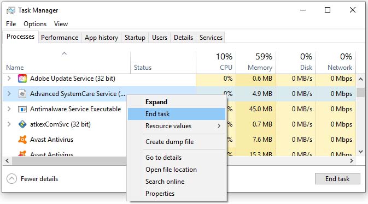Expand the atkexComSvc (32 bit) row

[9, 124]
